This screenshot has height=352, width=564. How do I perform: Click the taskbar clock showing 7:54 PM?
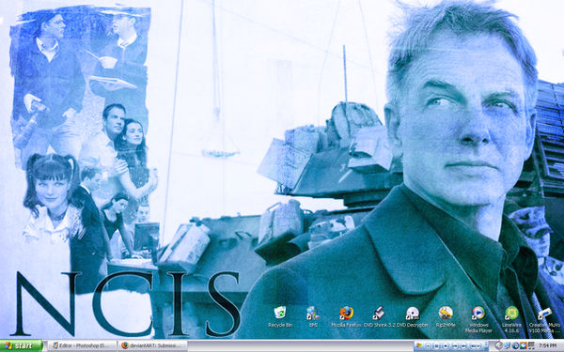pos(547,345)
